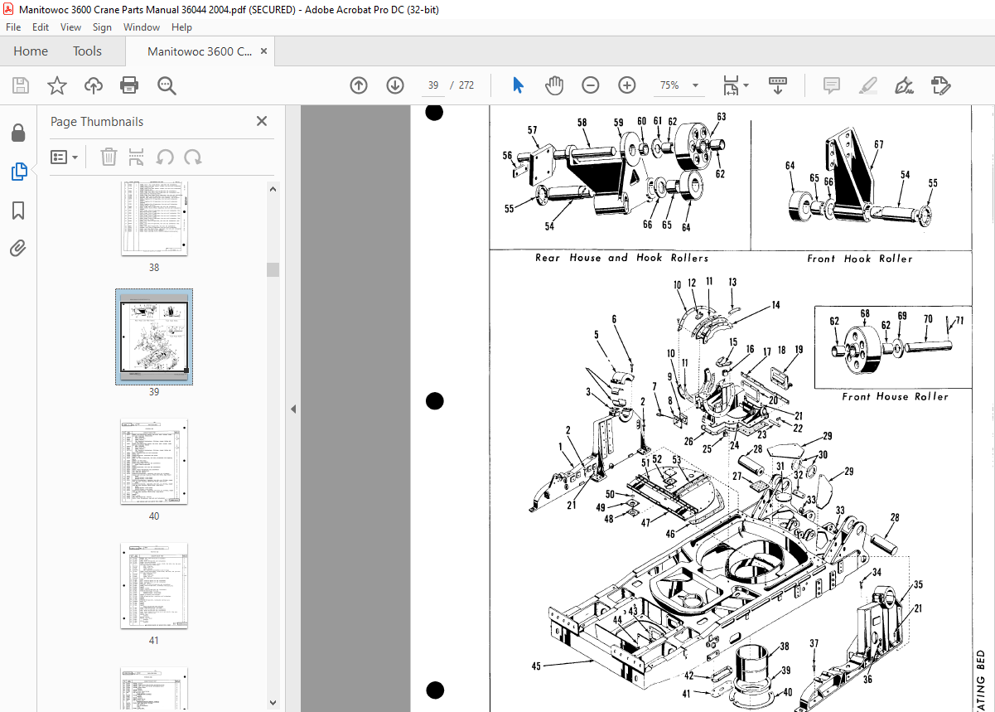Image resolution: width=995 pixels, height=712 pixels.
Task: Zoom in with the plus circle
Action: point(627,85)
